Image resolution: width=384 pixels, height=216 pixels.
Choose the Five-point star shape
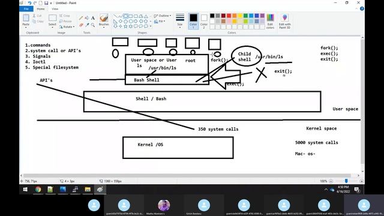[125, 26]
